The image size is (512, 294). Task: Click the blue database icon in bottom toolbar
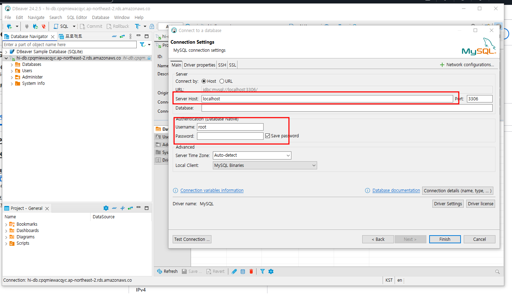[x=243, y=271]
